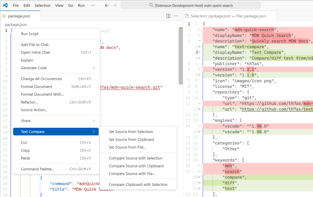The height and width of the screenshot is (197, 313).
Task: Switch to the package.json editor tab
Action: pos(20,16)
